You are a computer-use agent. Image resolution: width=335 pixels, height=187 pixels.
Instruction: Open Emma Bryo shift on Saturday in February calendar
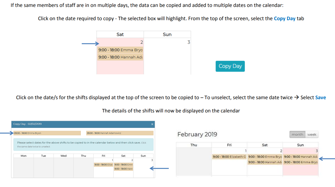coord(265,157)
